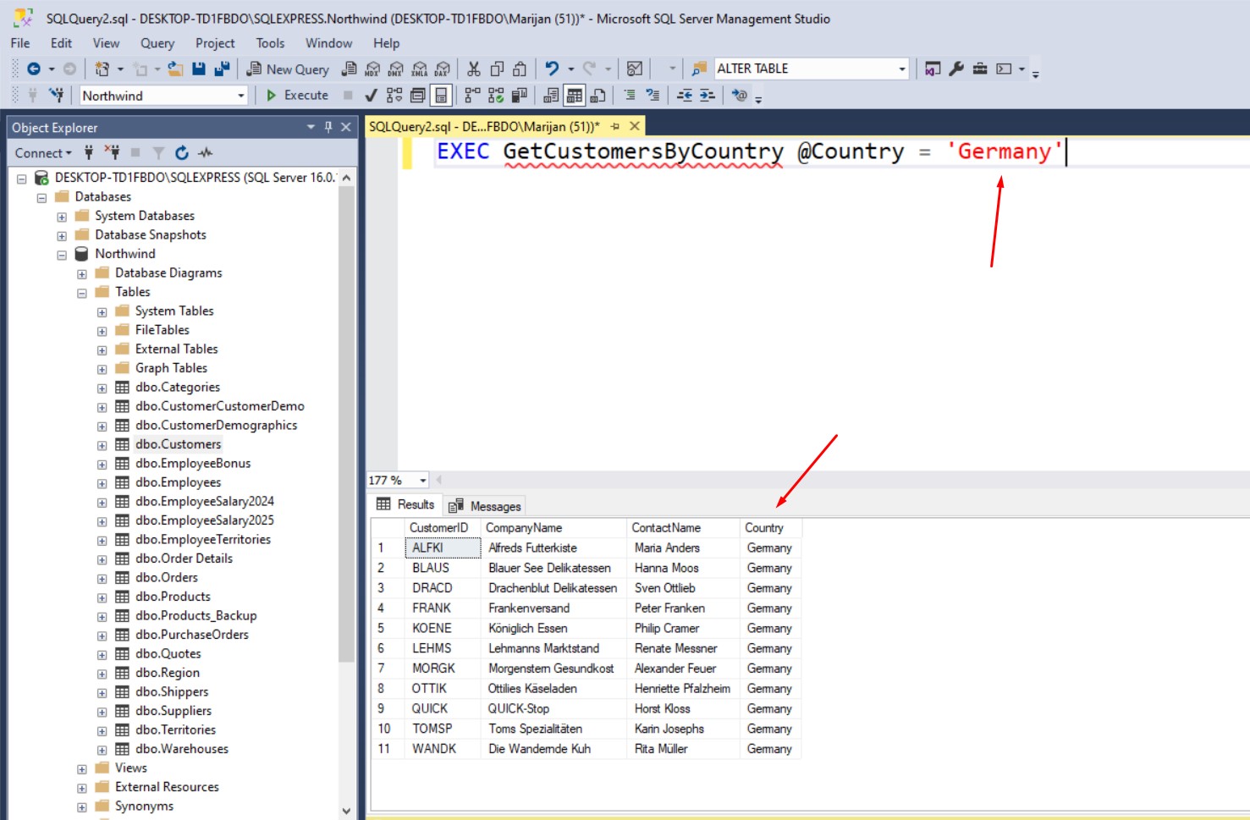The width and height of the screenshot is (1250, 820).
Task: Click the Execute query button
Action: tap(297, 96)
